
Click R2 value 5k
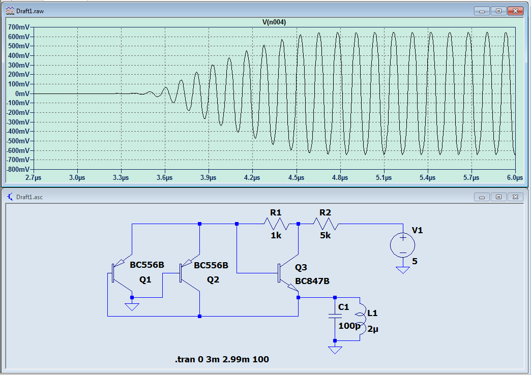(326, 235)
